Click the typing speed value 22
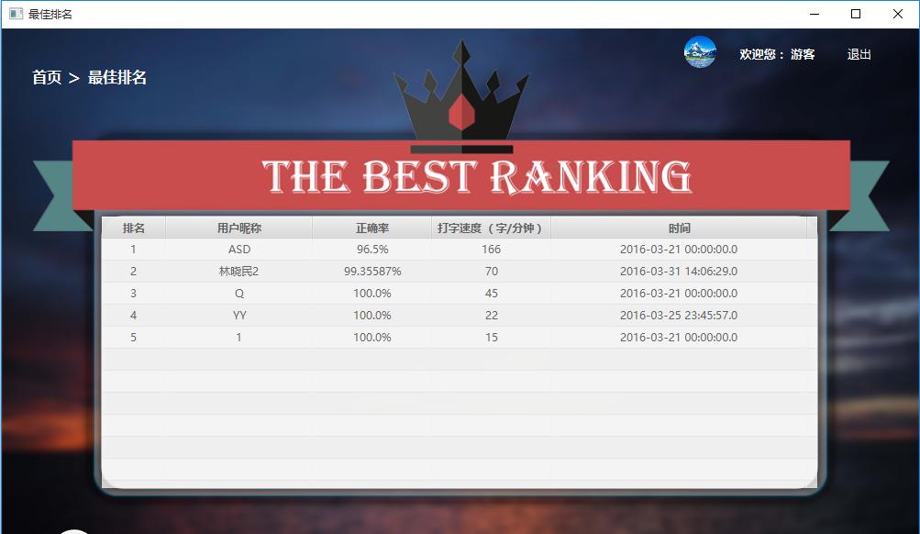This screenshot has height=534, width=920. click(492, 315)
